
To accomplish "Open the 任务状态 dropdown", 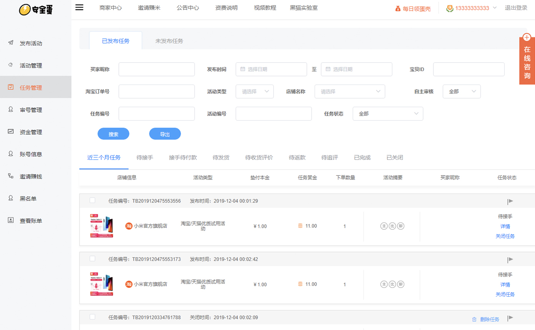I will (388, 114).
